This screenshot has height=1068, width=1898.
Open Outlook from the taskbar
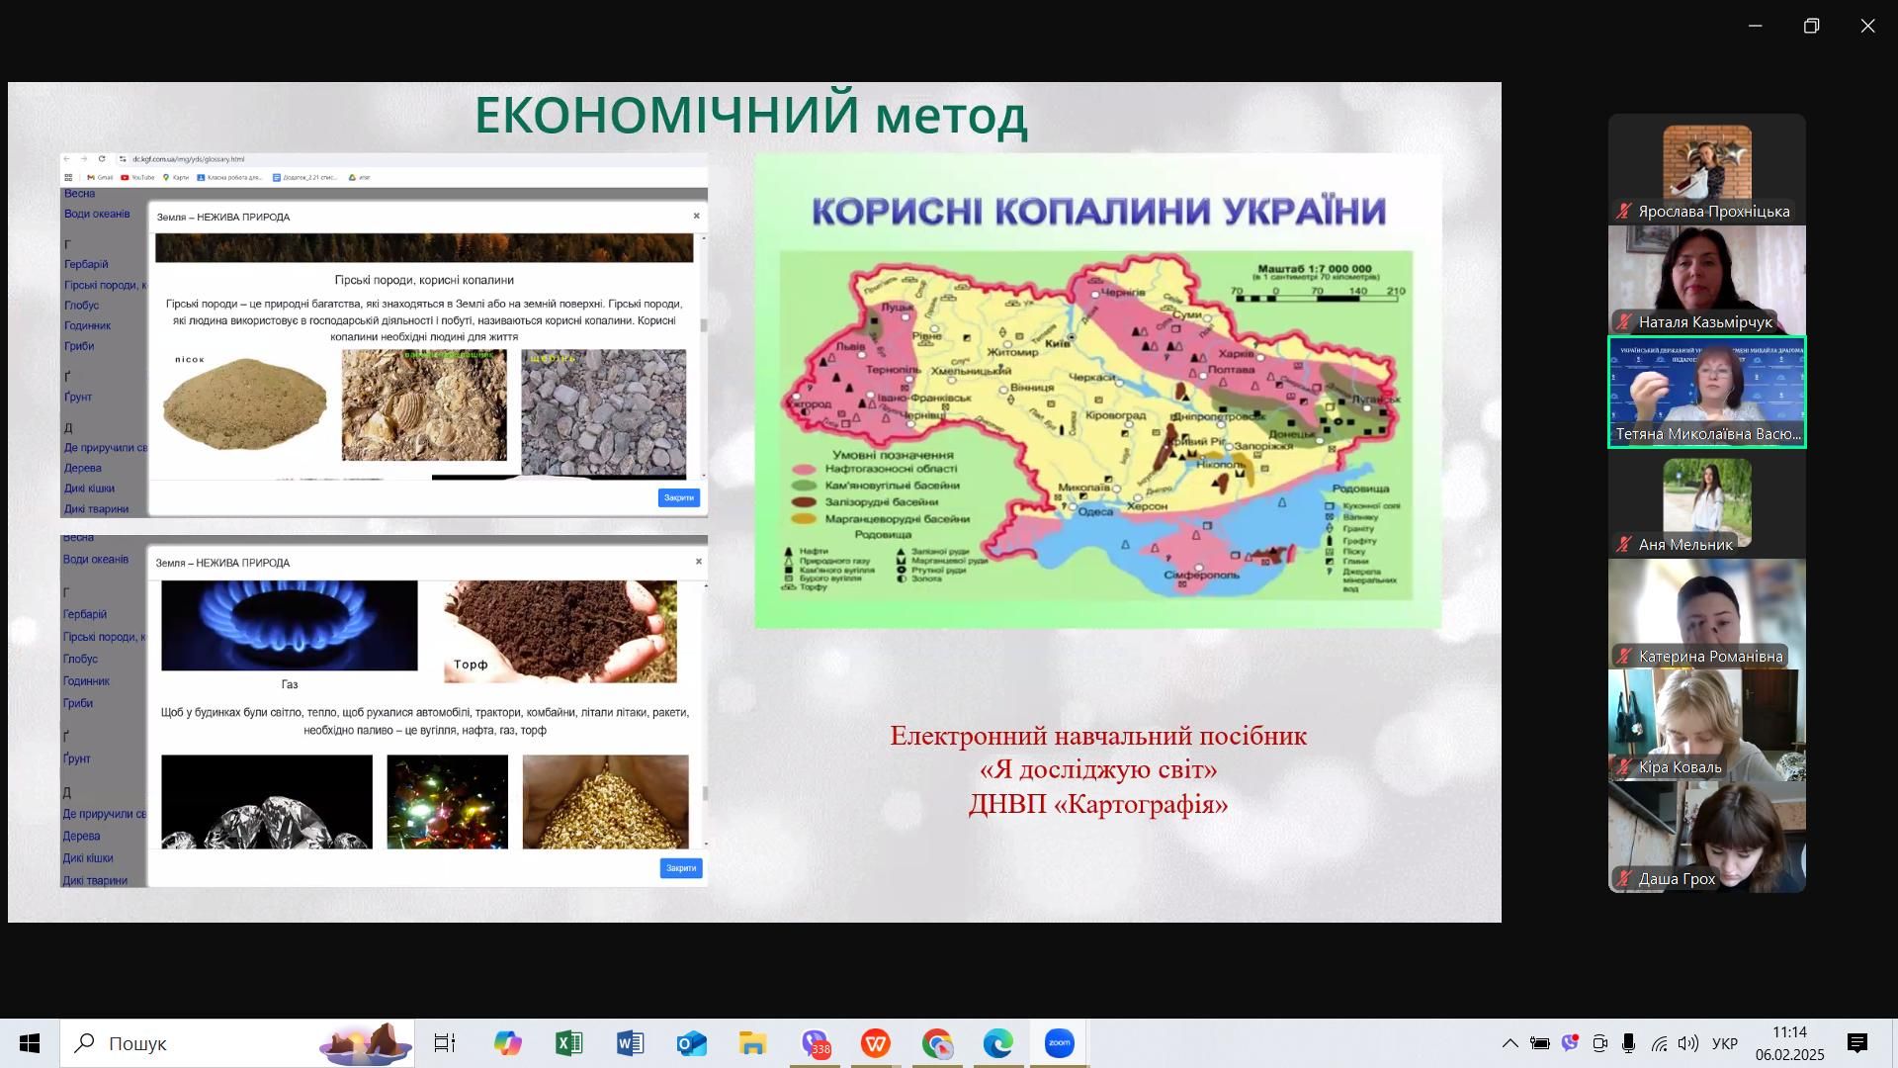coord(691,1043)
